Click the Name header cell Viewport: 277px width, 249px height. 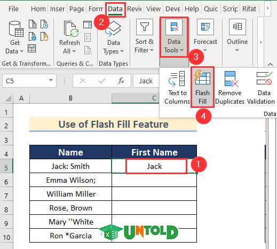(70, 152)
